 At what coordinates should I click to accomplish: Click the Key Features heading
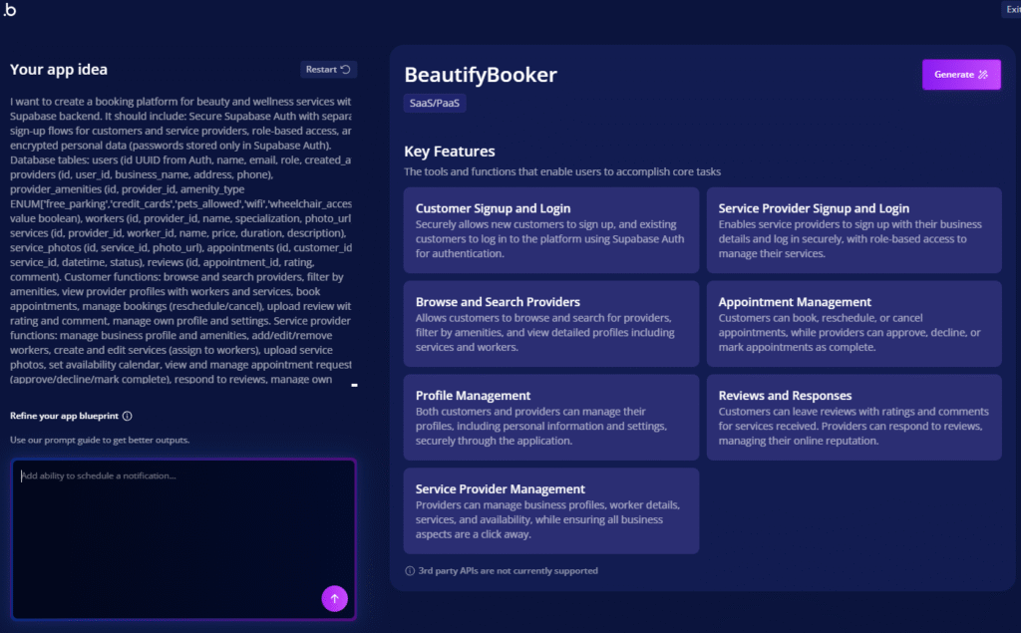coord(449,152)
